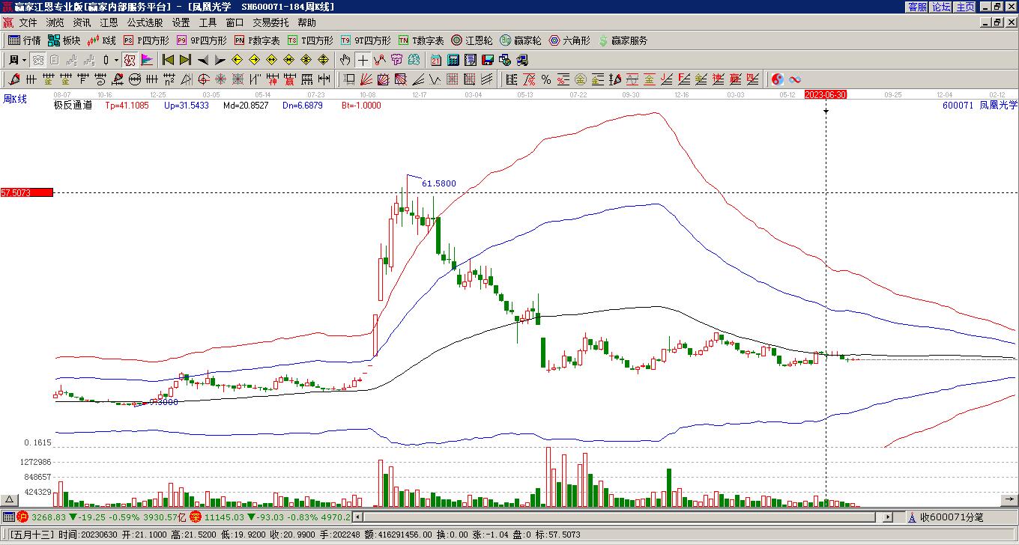Screen dimensions: 1019x545
Task: Click the 论坛 forum button
Action: click(x=941, y=6)
